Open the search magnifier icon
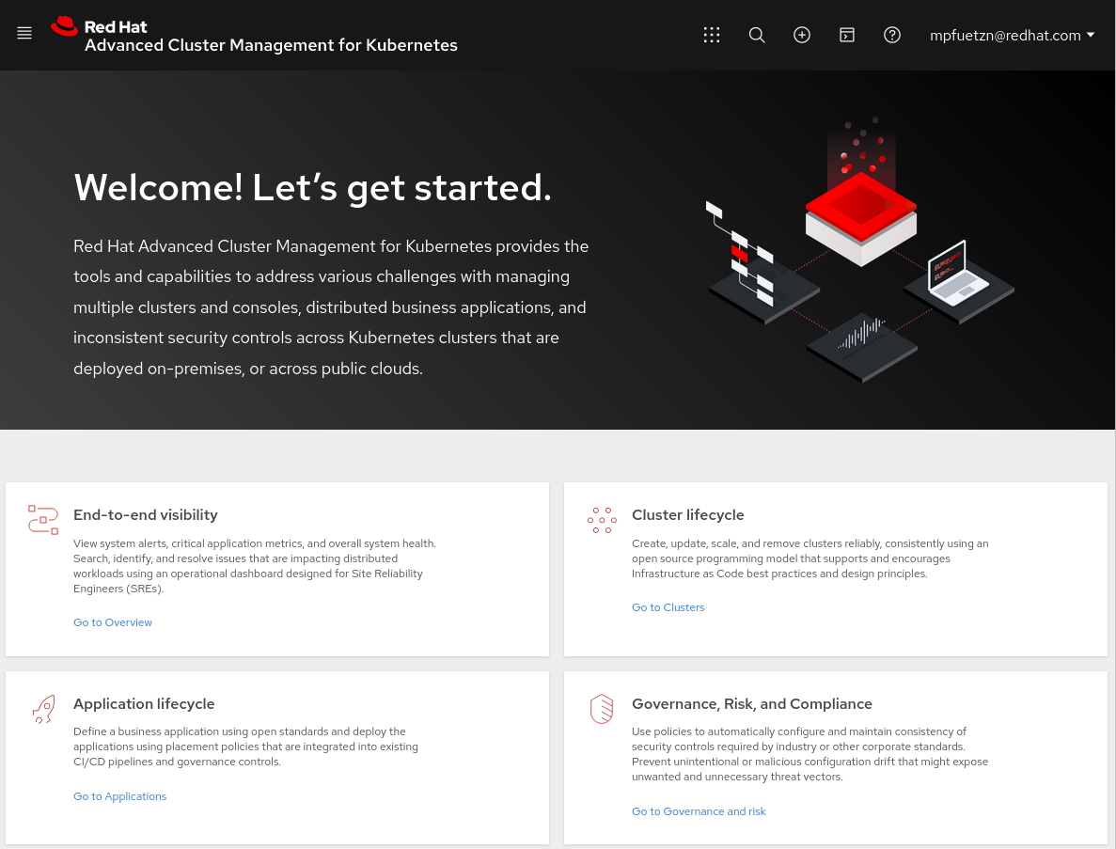 point(757,35)
